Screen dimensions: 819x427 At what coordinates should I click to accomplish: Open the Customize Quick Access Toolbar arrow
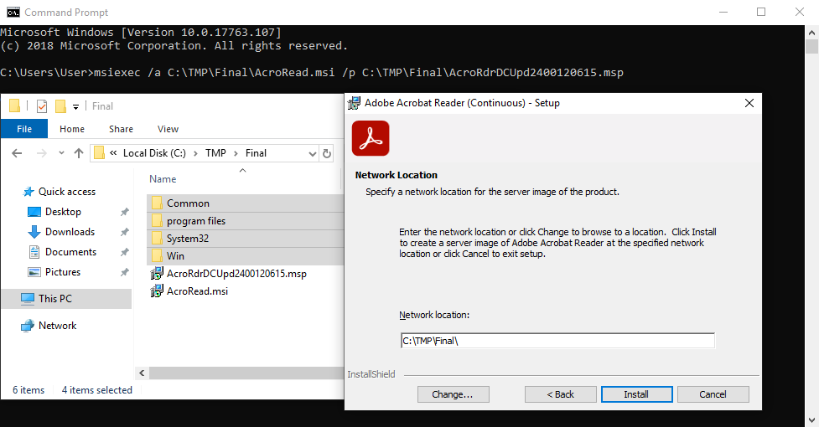point(75,107)
